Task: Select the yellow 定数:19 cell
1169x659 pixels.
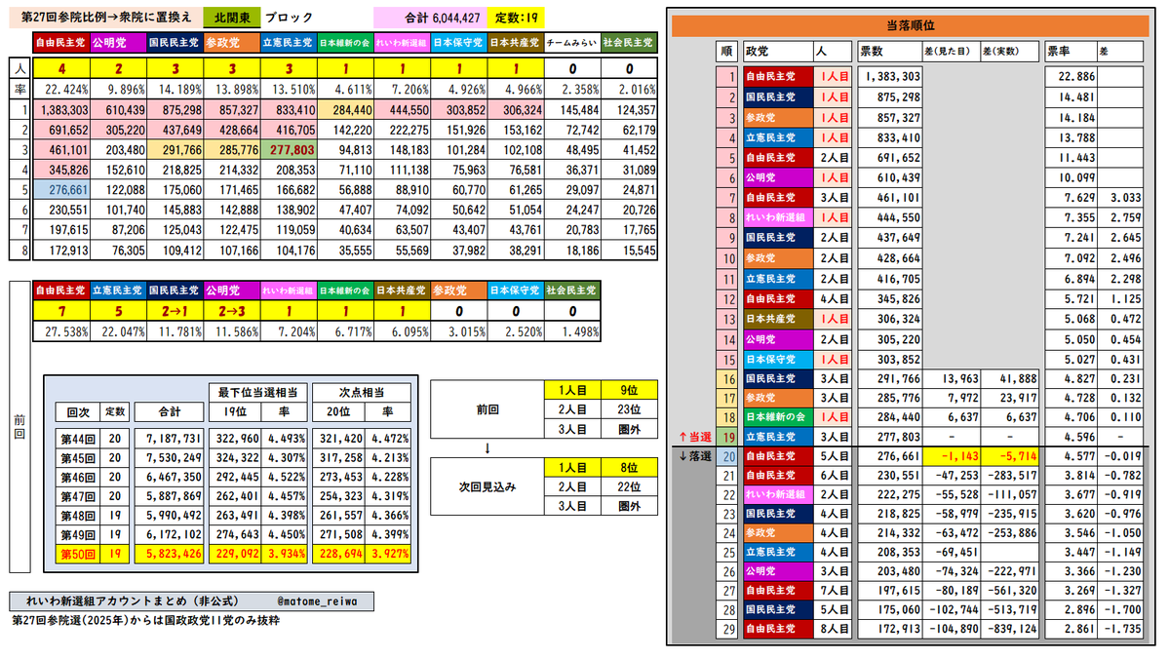Action: point(516,18)
